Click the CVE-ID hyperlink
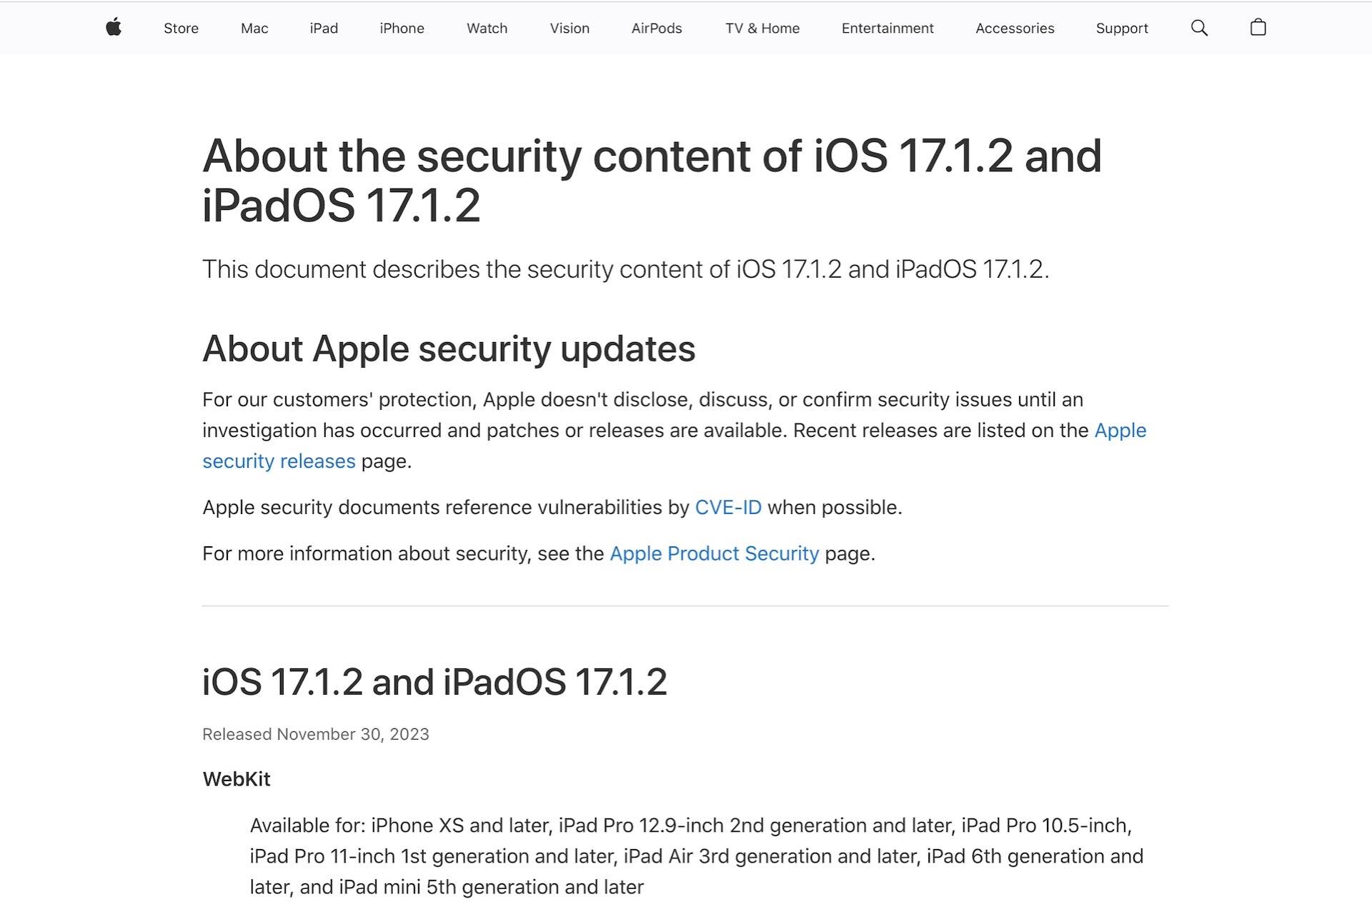This screenshot has height=914, width=1372. pyautogui.click(x=728, y=508)
